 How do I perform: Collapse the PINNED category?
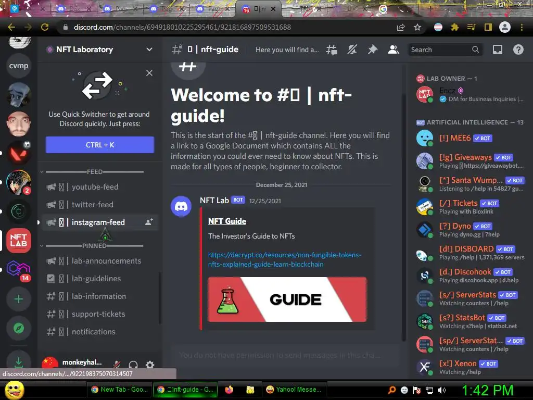[94, 246]
